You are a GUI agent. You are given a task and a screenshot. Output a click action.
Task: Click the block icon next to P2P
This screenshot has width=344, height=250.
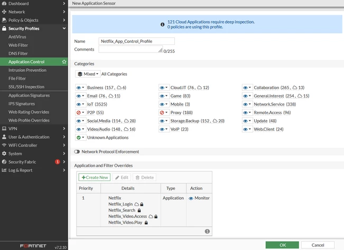79,112
